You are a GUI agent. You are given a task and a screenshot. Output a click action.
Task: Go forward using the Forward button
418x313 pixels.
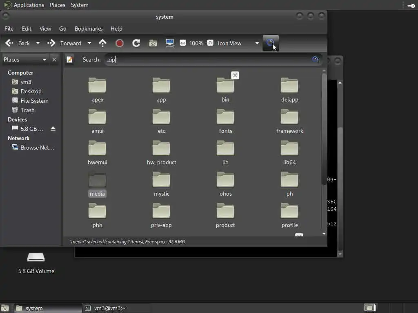click(x=64, y=43)
